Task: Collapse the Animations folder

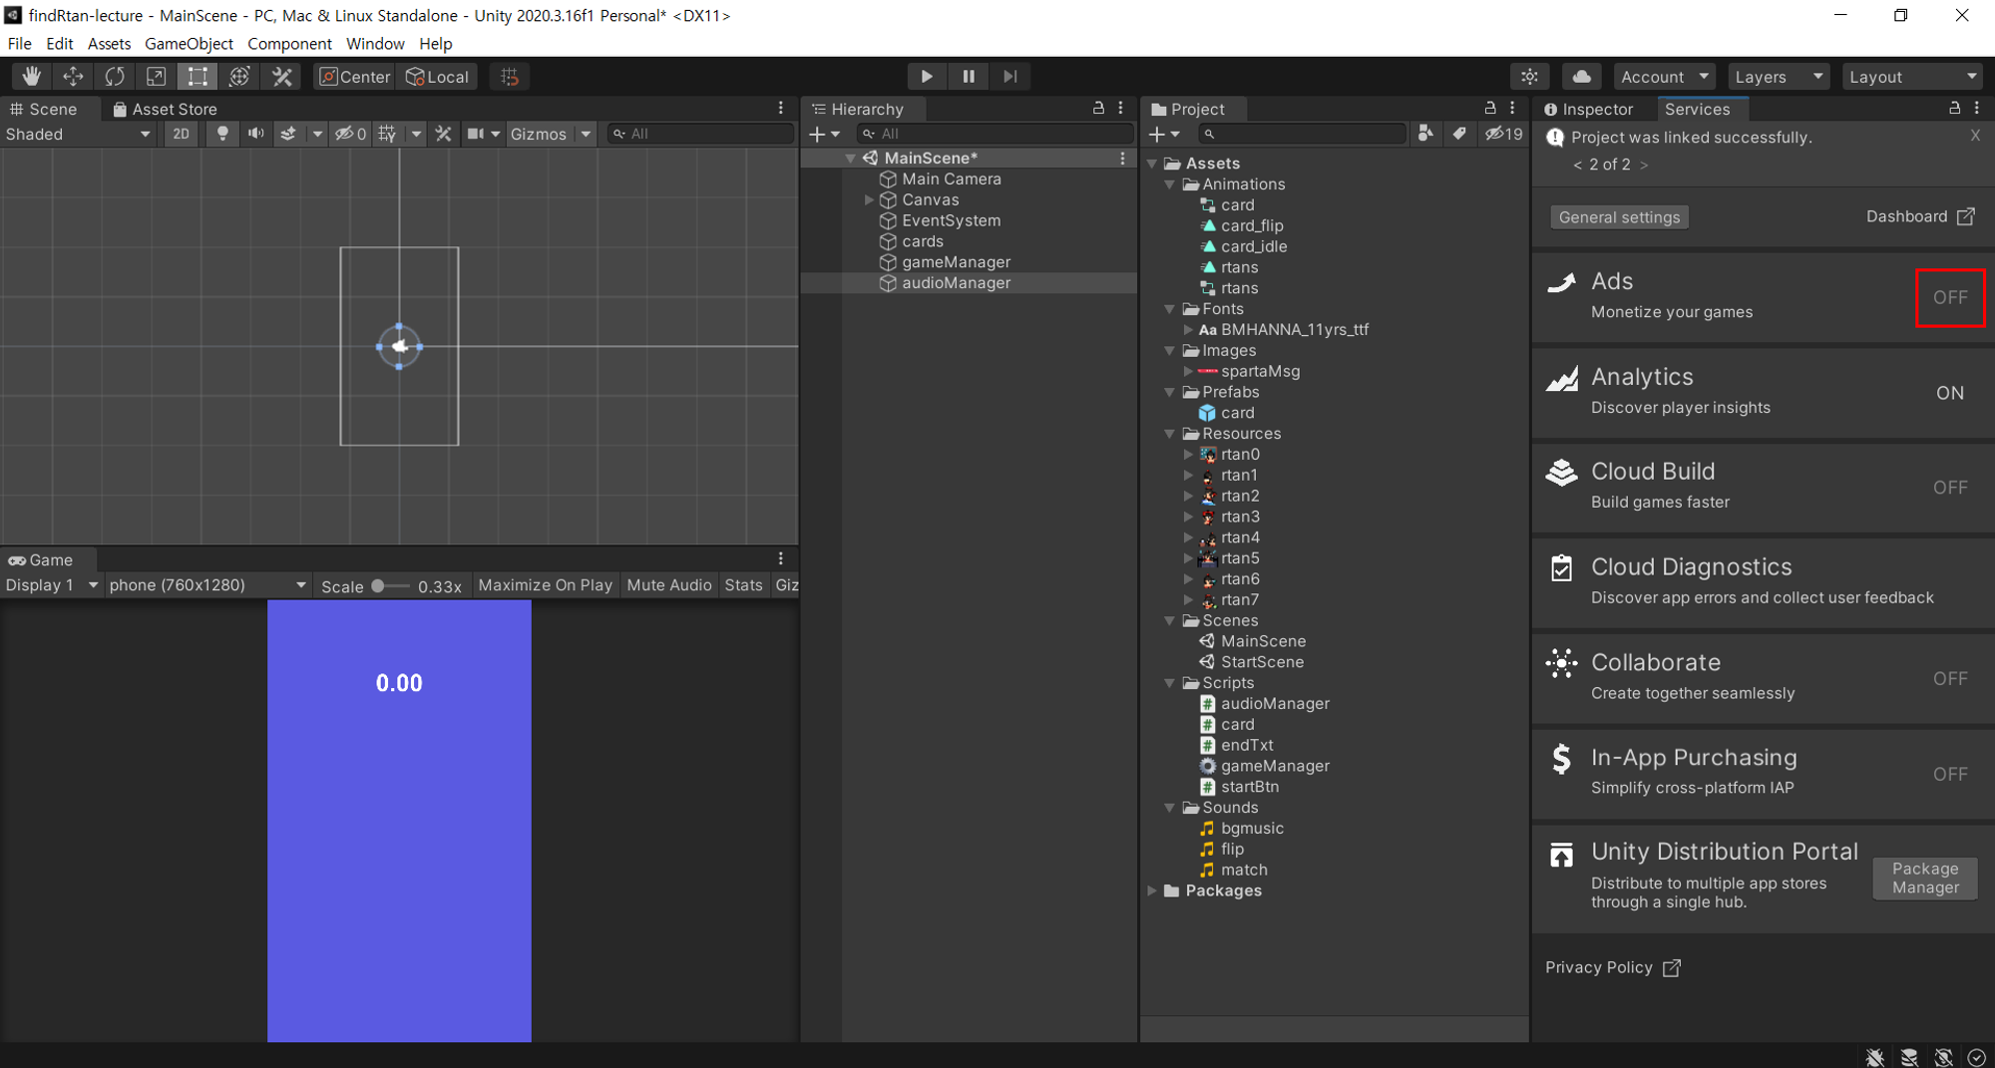Action: (1170, 184)
